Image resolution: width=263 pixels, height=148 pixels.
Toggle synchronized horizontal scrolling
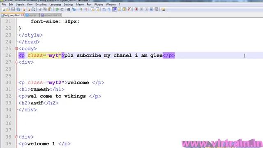[x=97, y=9]
